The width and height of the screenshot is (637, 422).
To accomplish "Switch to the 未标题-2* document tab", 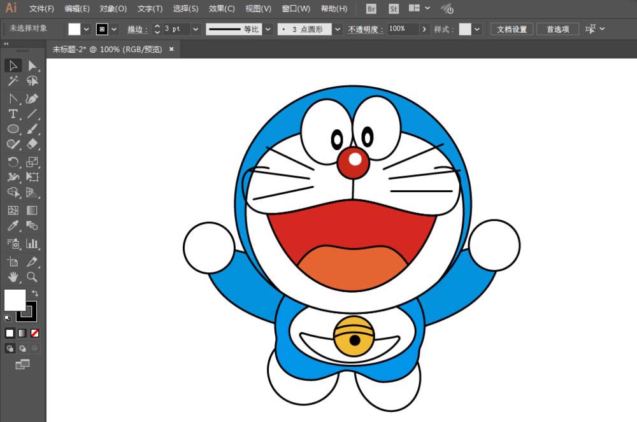I will tap(107, 50).
